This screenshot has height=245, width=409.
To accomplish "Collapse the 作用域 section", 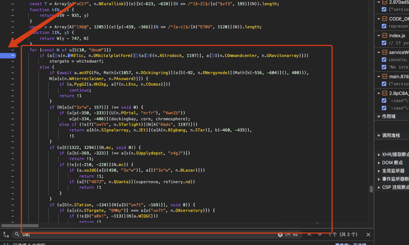I will 378,117.
